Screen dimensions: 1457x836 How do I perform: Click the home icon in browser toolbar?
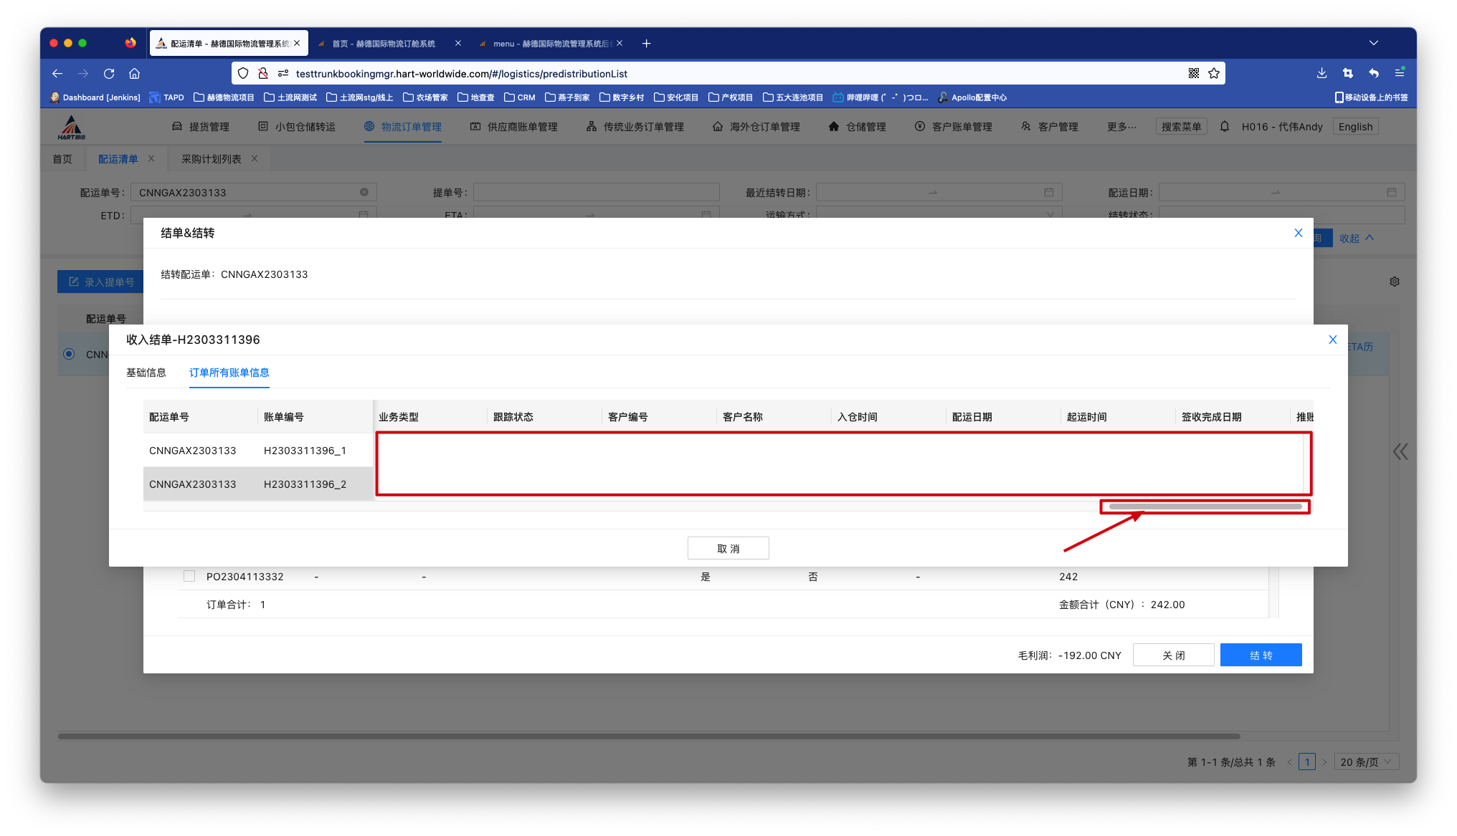[134, 74]
